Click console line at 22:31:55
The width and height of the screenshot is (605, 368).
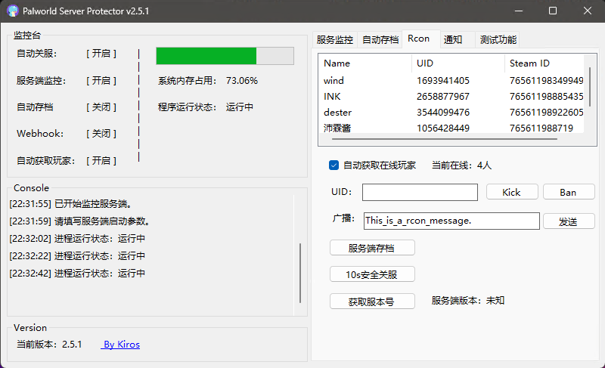70,204
